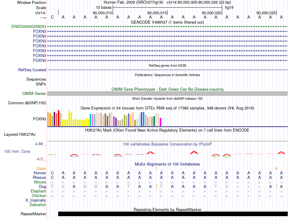Select the Dog alignment row label

pyautogui.click(x=43, y=187)
